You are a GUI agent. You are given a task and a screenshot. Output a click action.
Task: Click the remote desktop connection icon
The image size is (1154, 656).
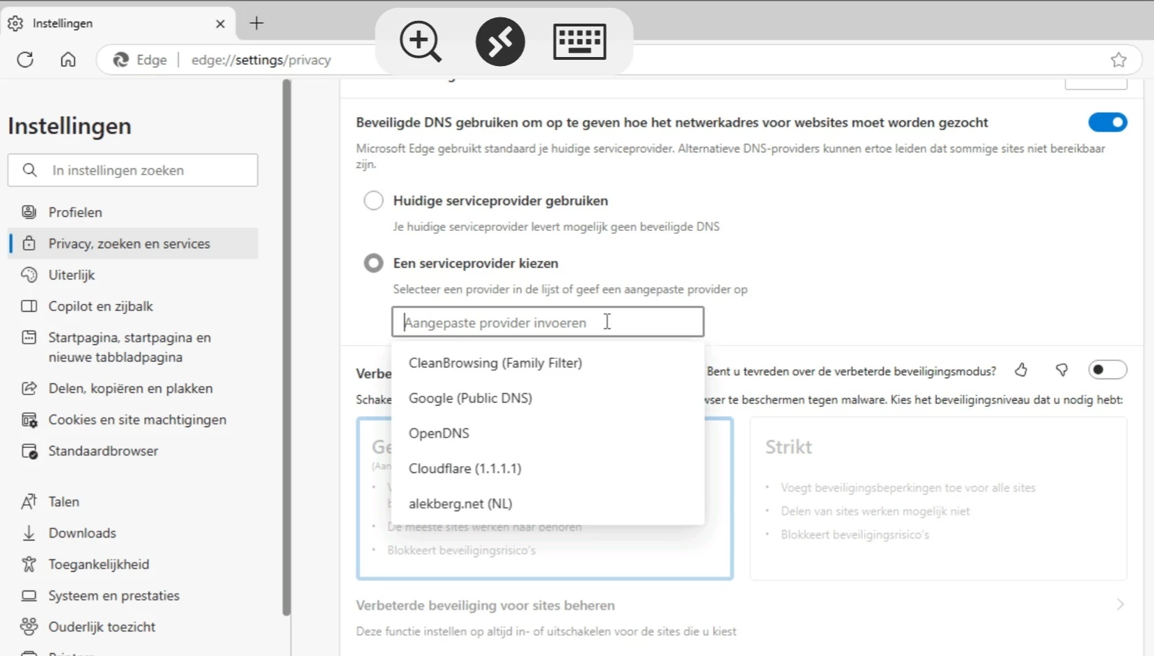click(500, 42)
